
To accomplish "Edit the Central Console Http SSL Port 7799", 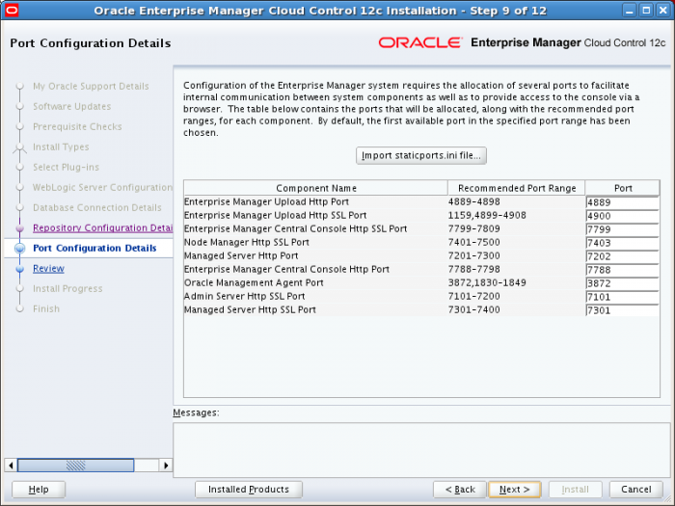I will tap(622, 229).
